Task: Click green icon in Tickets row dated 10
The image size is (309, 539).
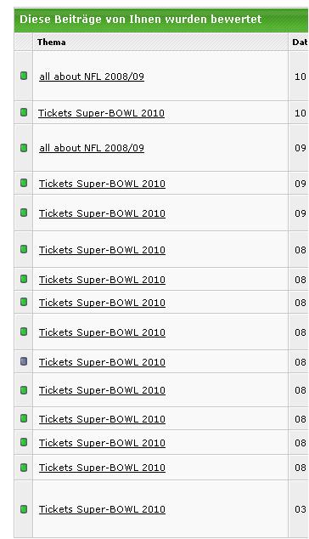Action: coord(24,112)
